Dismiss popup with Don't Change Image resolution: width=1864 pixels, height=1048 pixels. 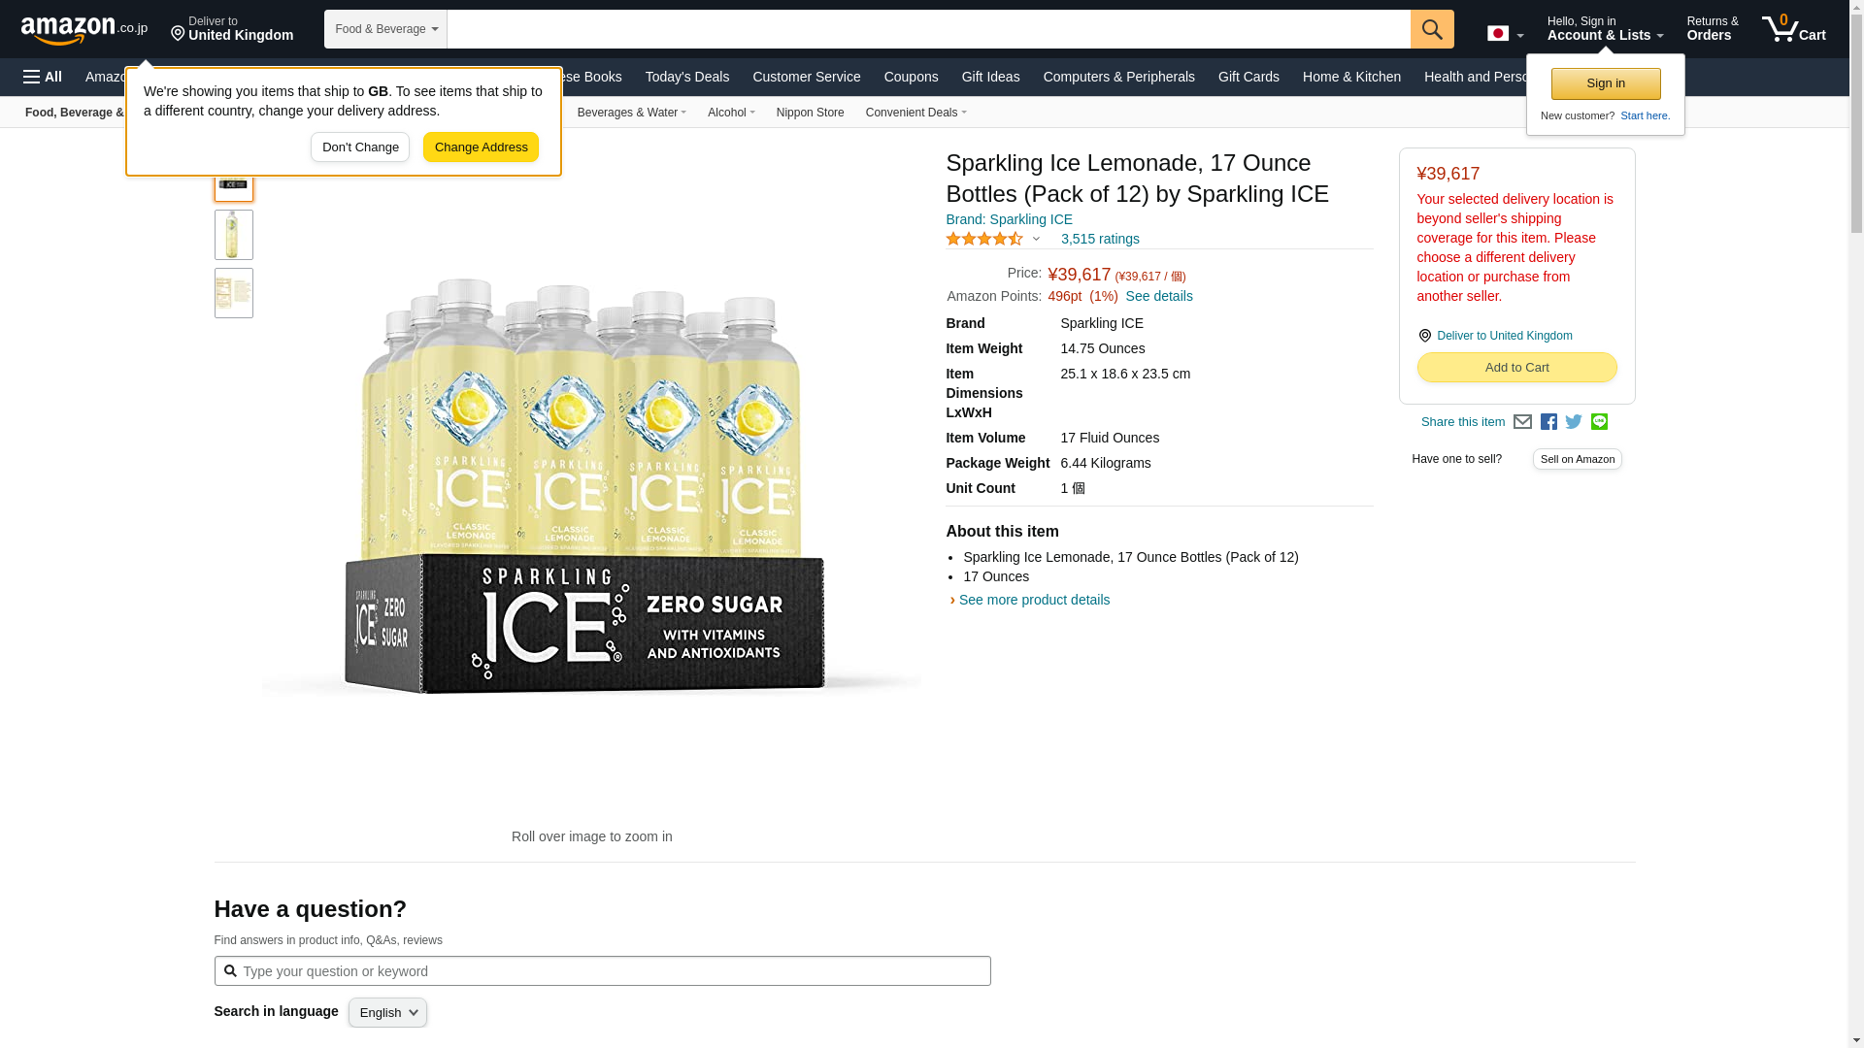[360, 147]
